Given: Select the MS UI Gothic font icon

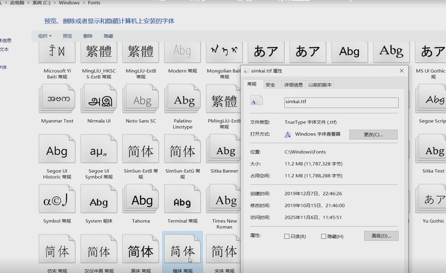Looking at the screenshot, I should click(x=431, y=52).
